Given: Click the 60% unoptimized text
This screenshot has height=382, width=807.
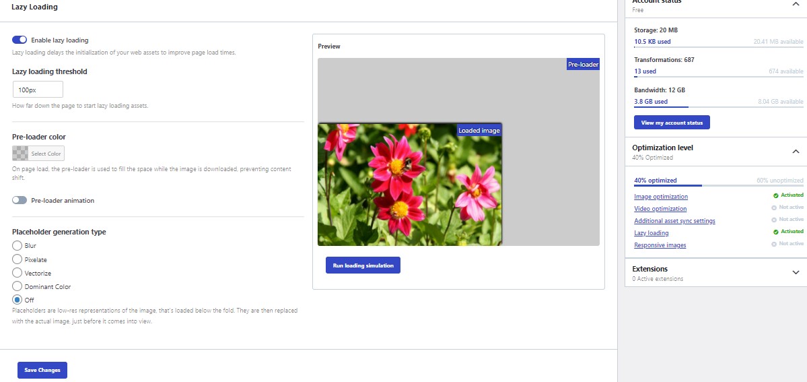Looking at the screenshot, I should pyautogui.click(x=779, y=181).
